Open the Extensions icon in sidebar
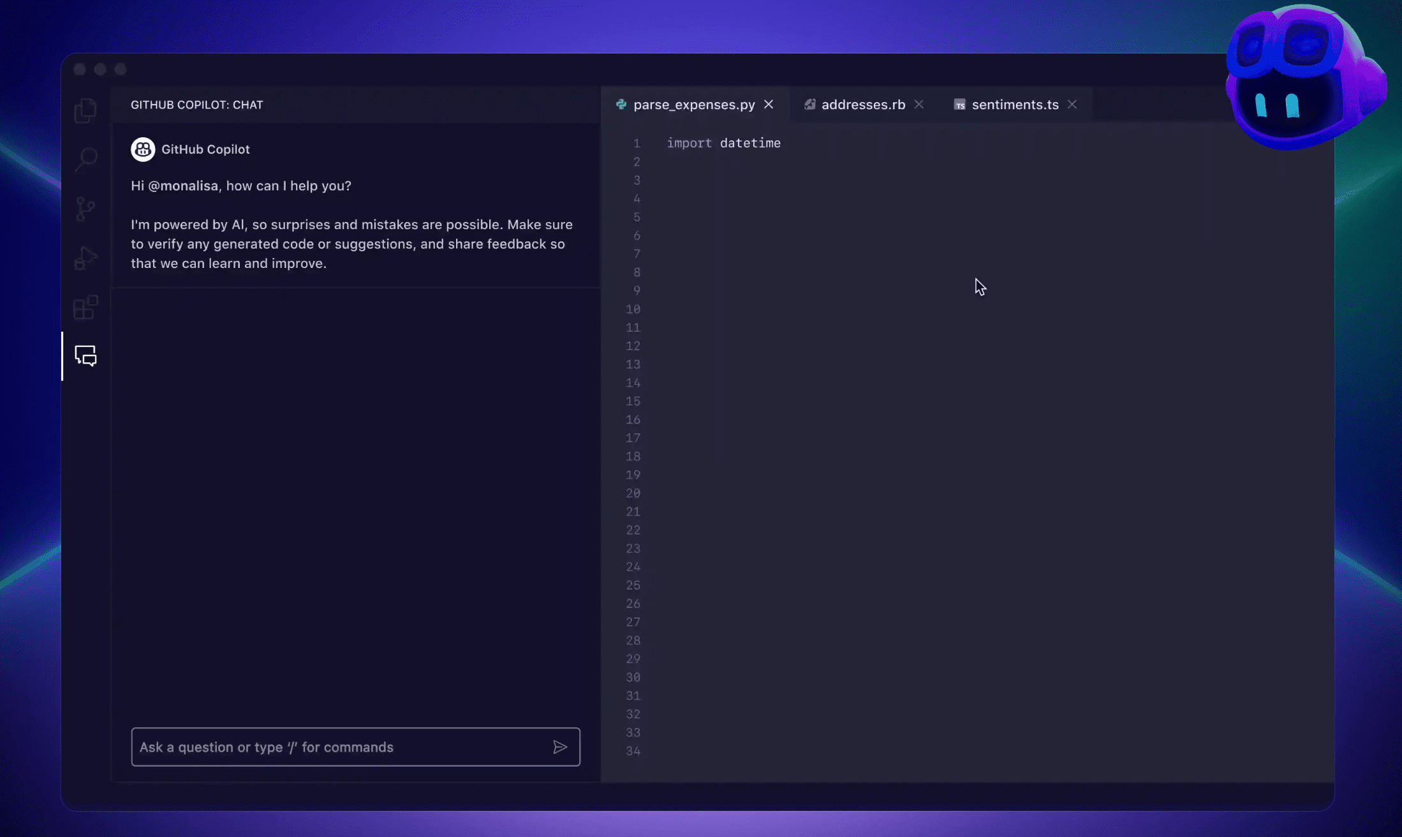 85,307
